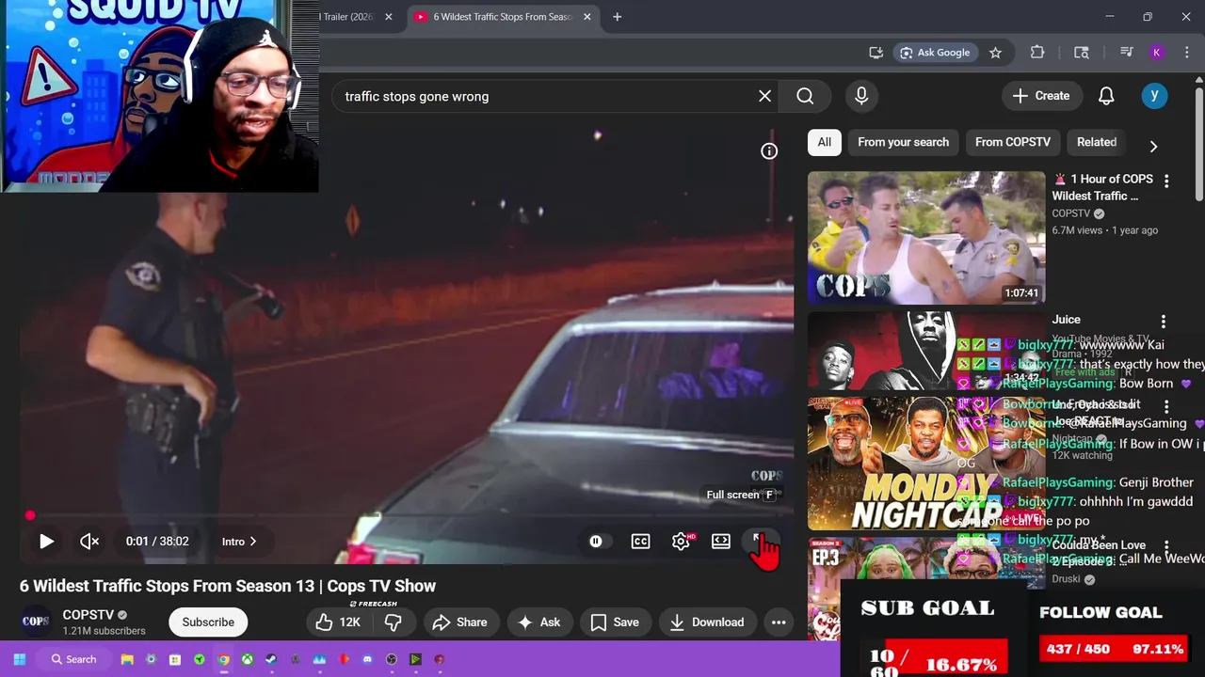Viewport: 1205px width, 677px height.
Task: Open Chrome media controls icon
Action: pyautogui.click(x=1126, y=53)
